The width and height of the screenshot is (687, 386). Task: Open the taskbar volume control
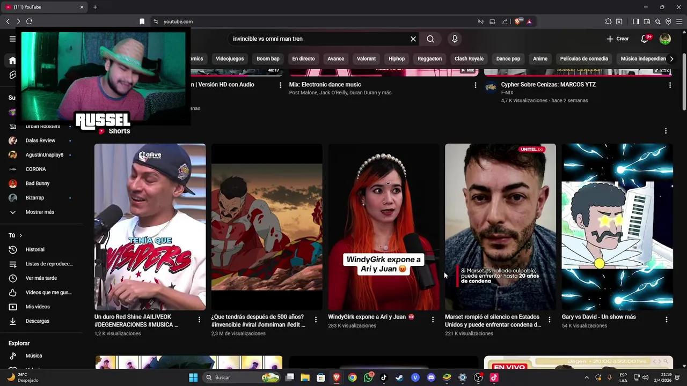(645, 377)
